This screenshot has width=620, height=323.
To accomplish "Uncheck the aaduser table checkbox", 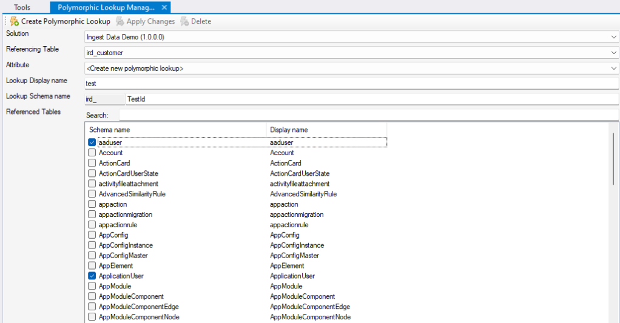I will click(x=92, y=142).
